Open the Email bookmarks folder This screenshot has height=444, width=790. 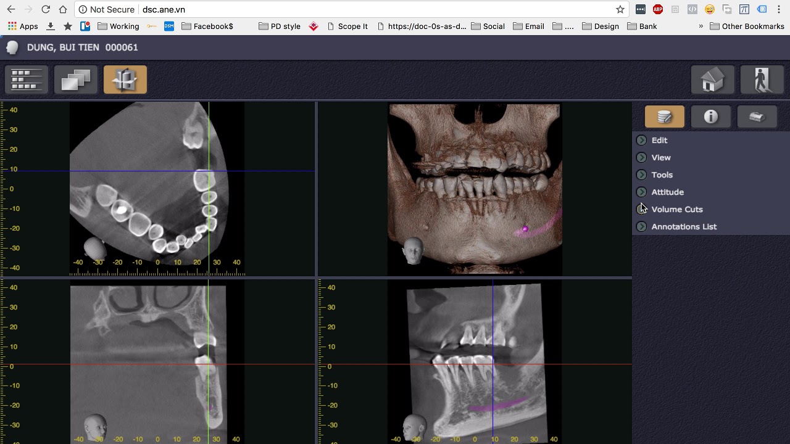528,27
